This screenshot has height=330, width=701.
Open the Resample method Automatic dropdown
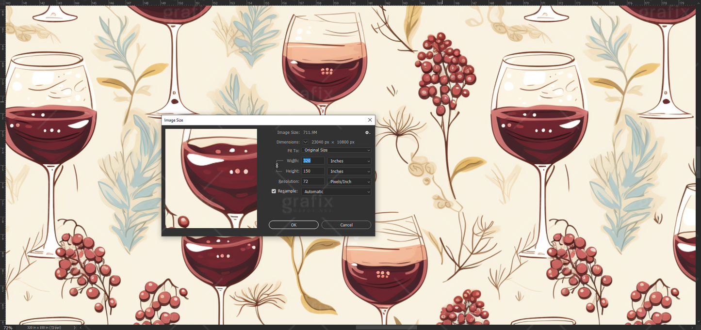(336, 191)
